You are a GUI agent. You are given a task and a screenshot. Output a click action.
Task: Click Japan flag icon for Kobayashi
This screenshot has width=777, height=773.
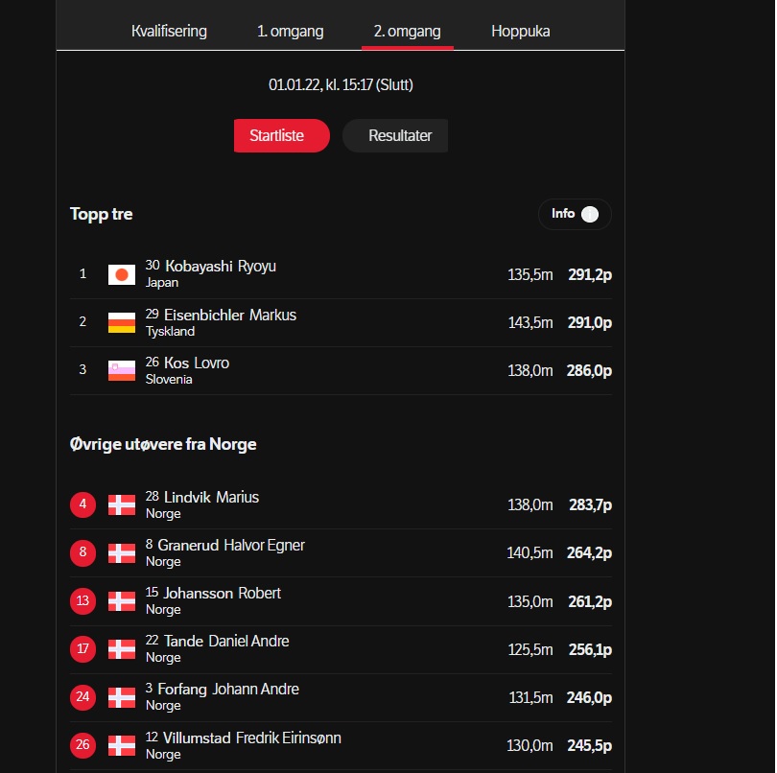point(122,274)
